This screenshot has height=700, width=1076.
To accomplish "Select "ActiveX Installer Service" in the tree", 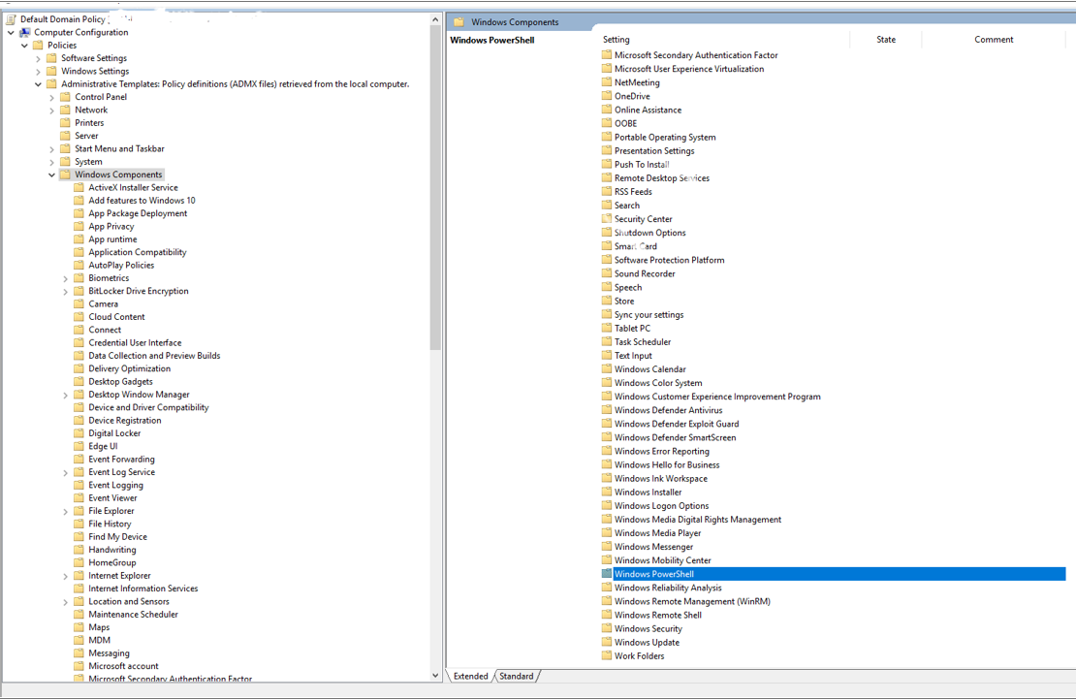I will (x=133, y=187).
